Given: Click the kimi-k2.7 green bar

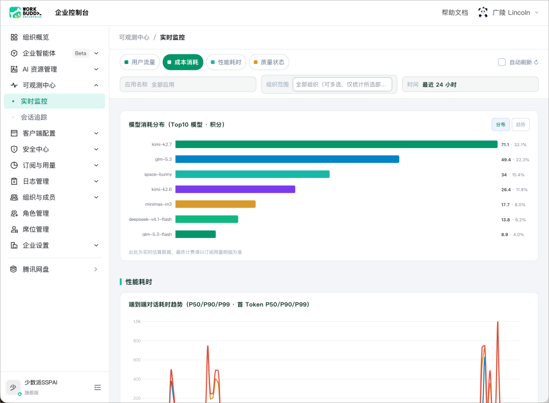Looking at the screenshot, I should coord(337,144).
